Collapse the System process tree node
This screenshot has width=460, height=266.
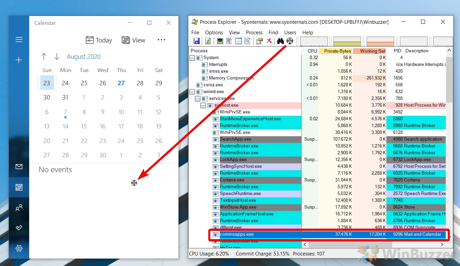(x=192, y=58)
